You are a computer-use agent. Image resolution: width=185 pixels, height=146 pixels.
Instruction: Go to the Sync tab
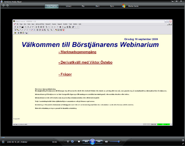(112, 6)
